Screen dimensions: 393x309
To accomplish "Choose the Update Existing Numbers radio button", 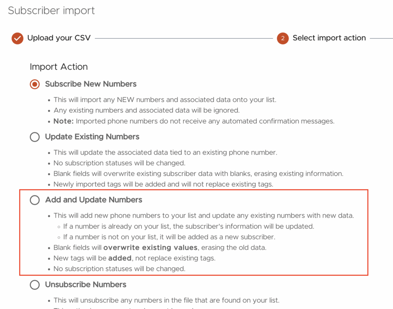I will point(35,137).
